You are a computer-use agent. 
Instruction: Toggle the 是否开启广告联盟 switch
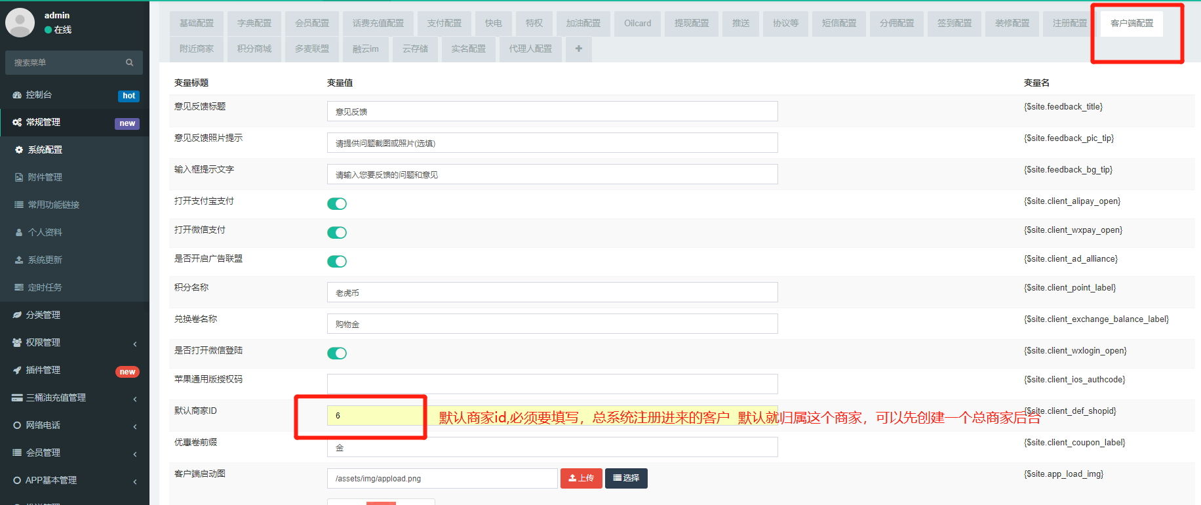[337, 262]
